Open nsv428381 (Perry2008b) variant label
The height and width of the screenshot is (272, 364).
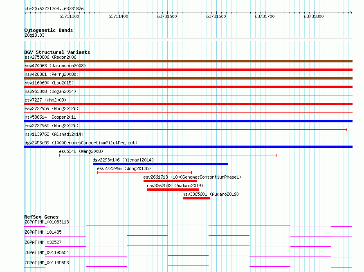[x=52, y=74]
